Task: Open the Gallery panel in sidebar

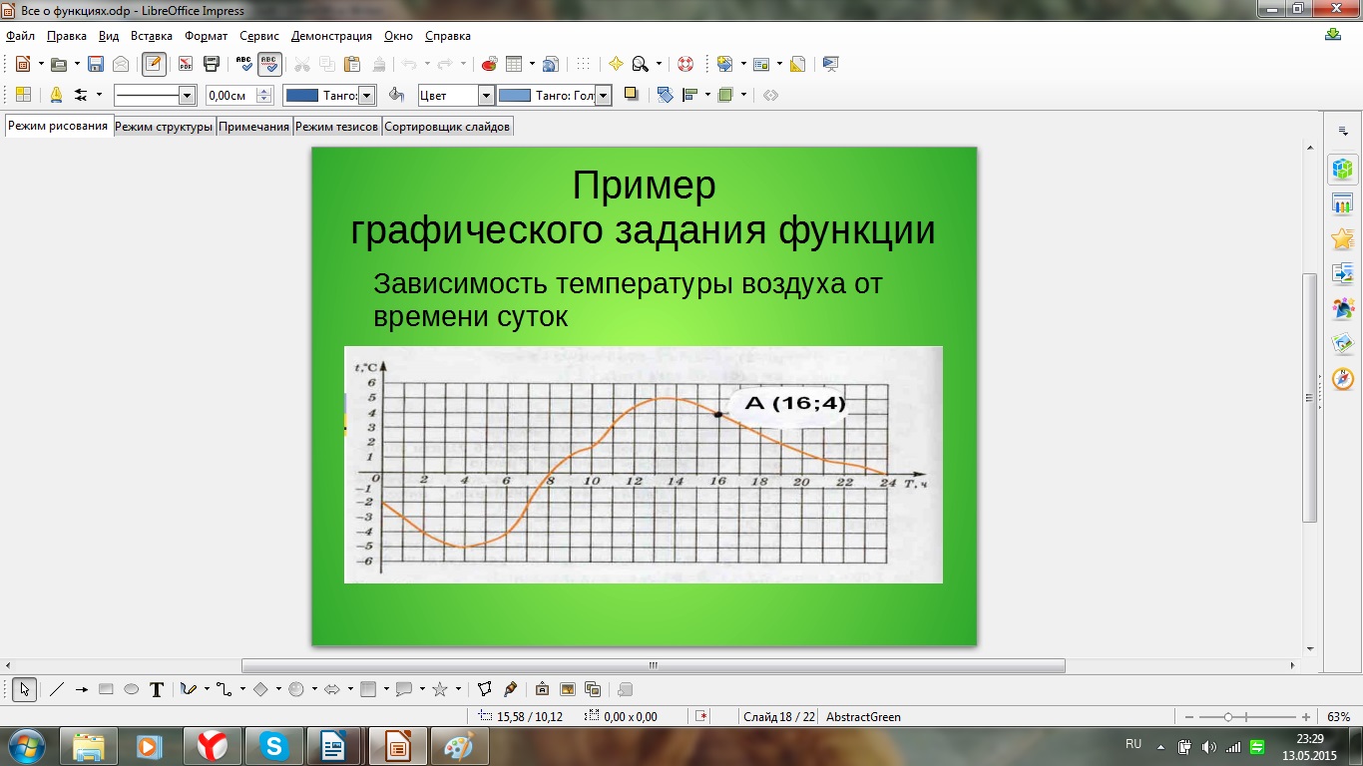Action: tap(1343, 344)
